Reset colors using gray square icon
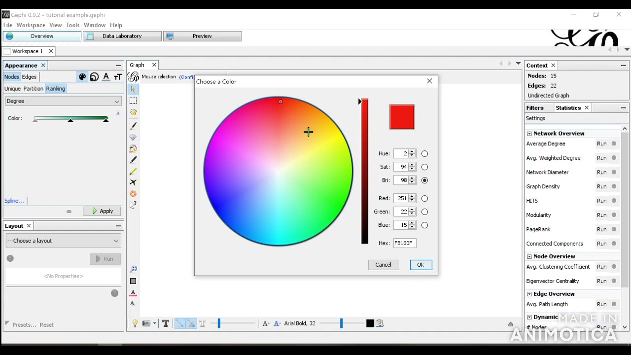 [x=133, y=281]
